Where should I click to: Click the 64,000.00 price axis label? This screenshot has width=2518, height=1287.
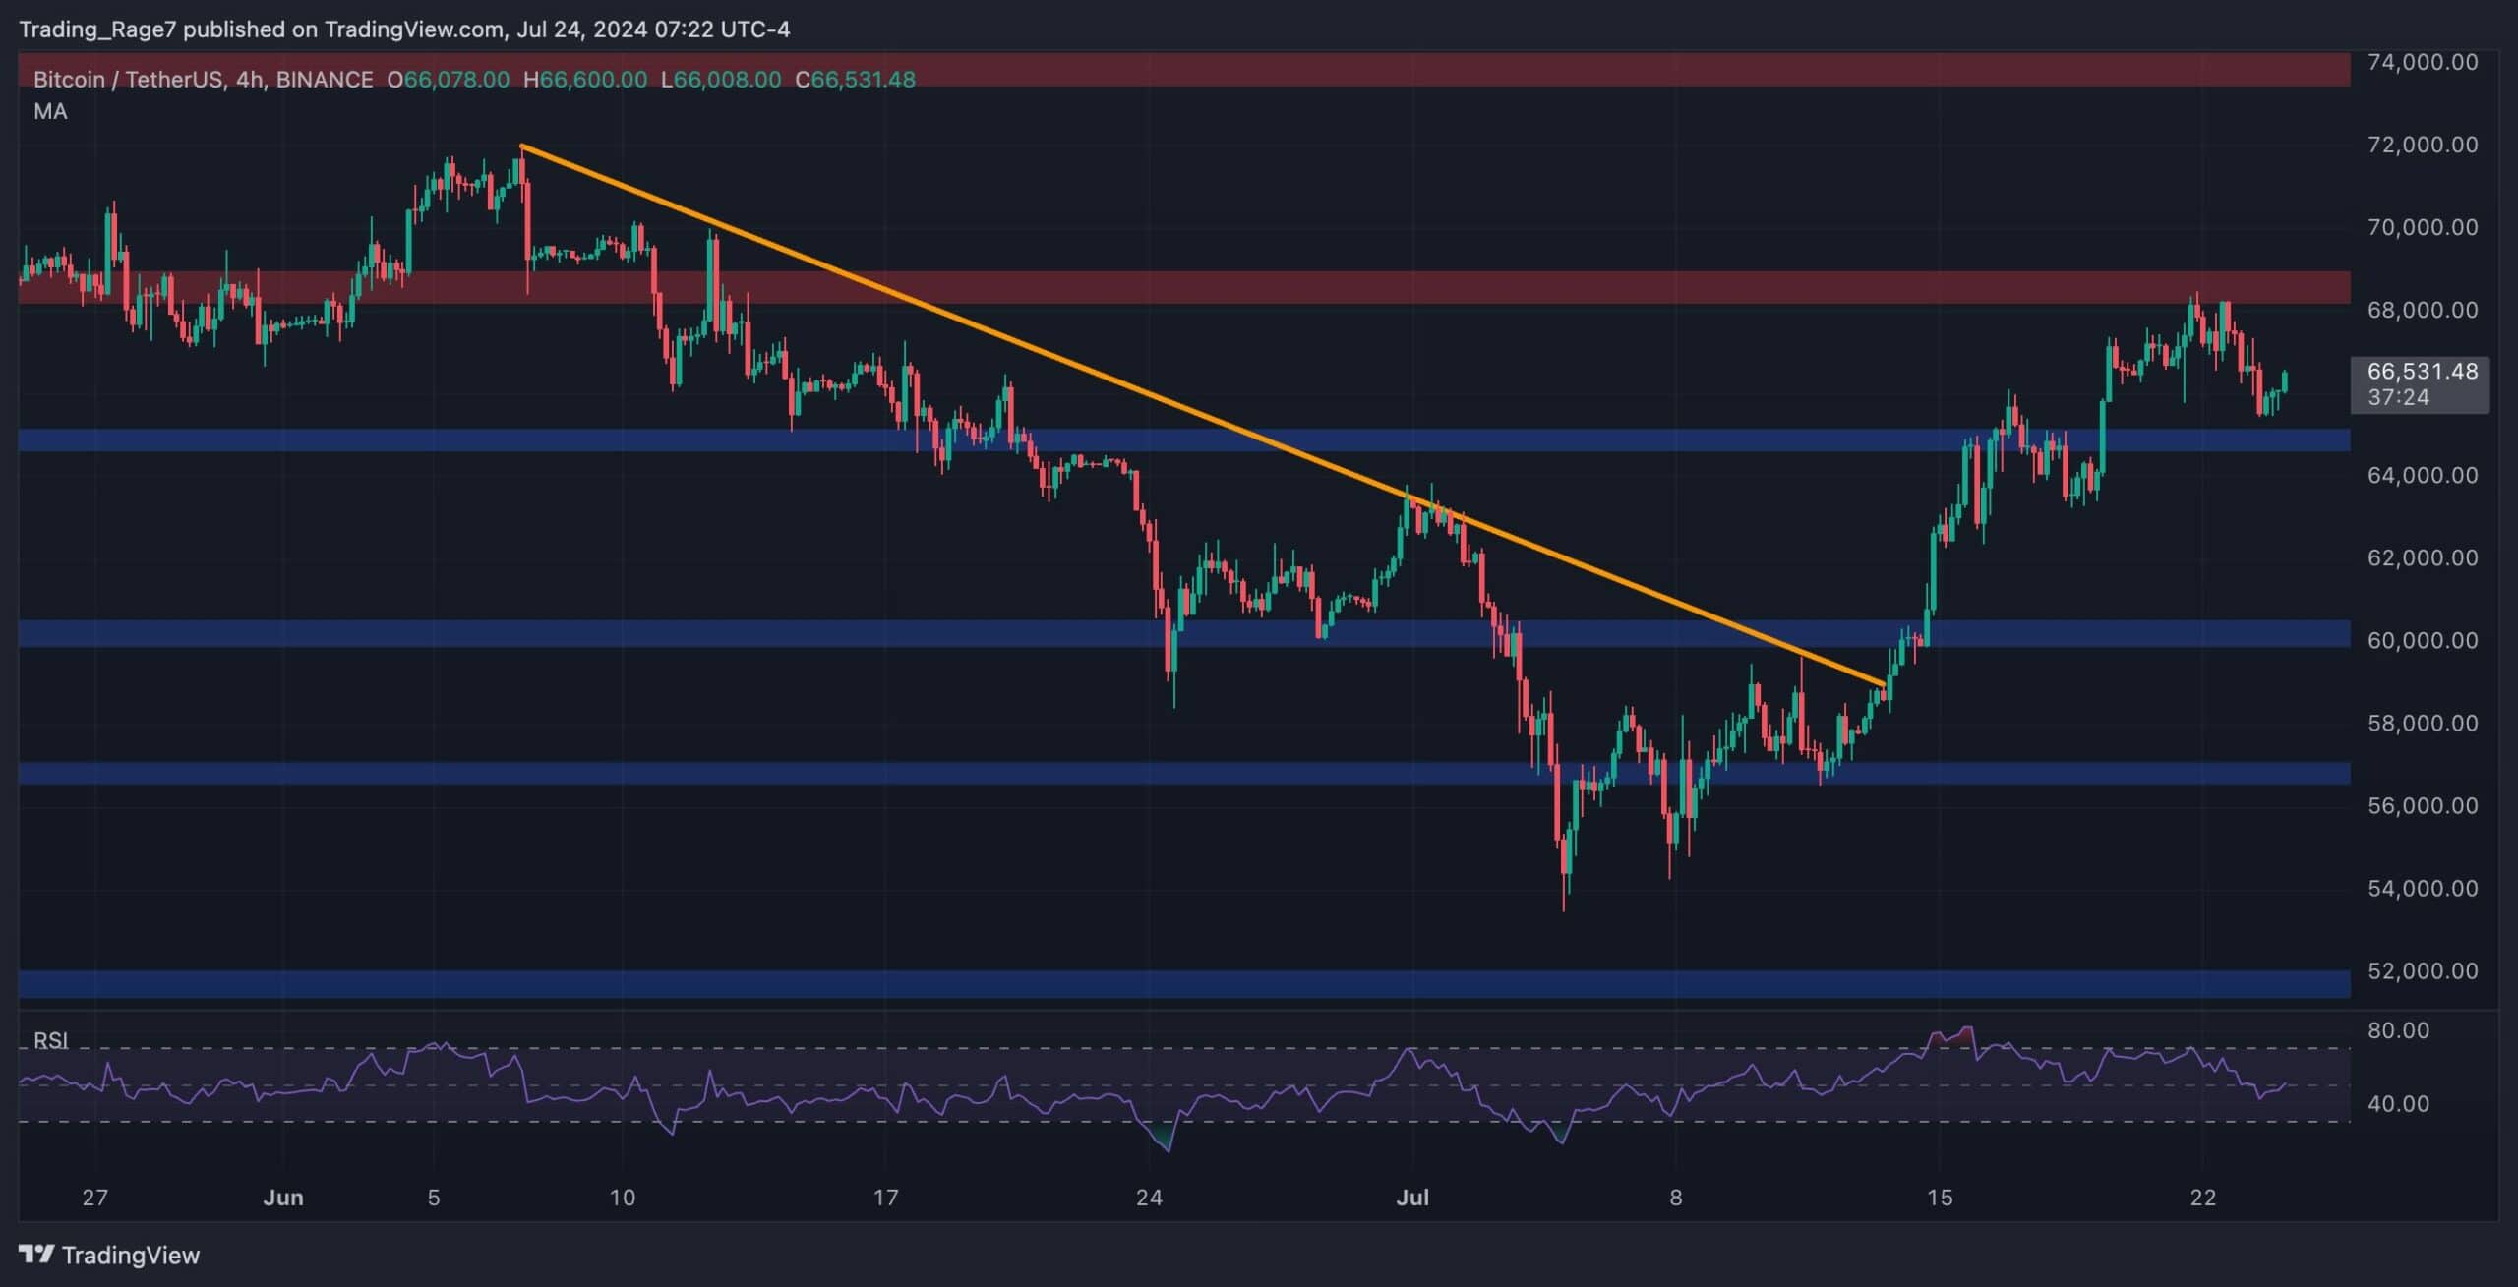point(2422,475)
